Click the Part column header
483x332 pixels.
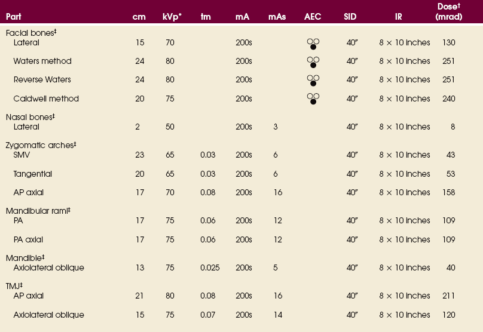coord(14,17)
